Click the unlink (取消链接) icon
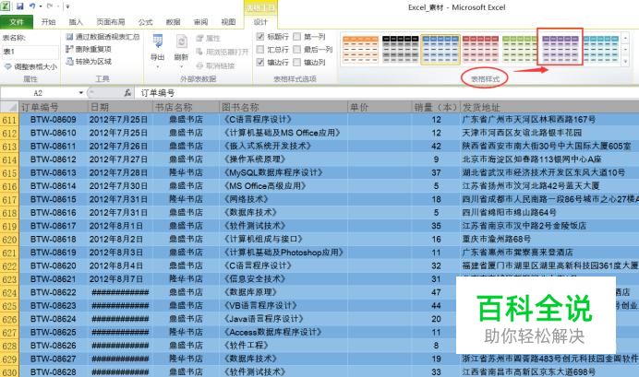 [199, 65]
